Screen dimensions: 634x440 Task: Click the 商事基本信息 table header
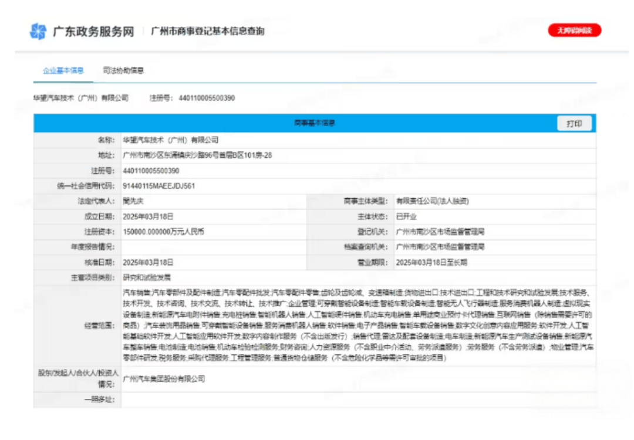[315, 123]
